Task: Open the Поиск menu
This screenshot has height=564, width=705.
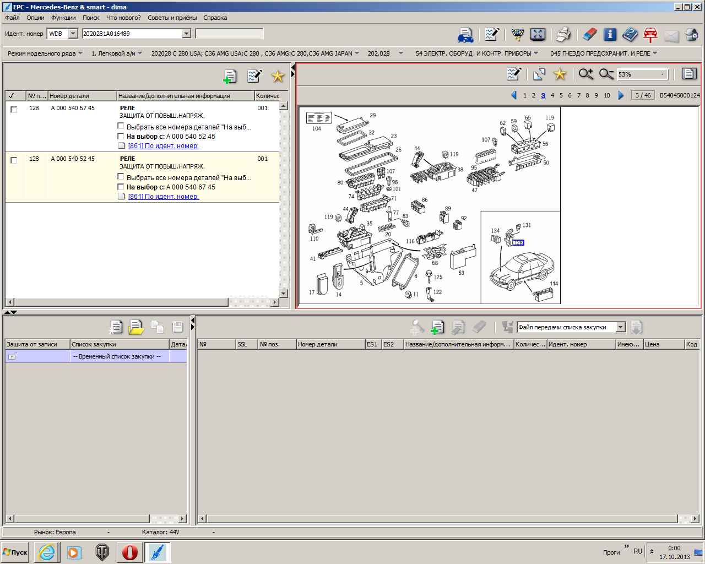Action: [91, 18]
